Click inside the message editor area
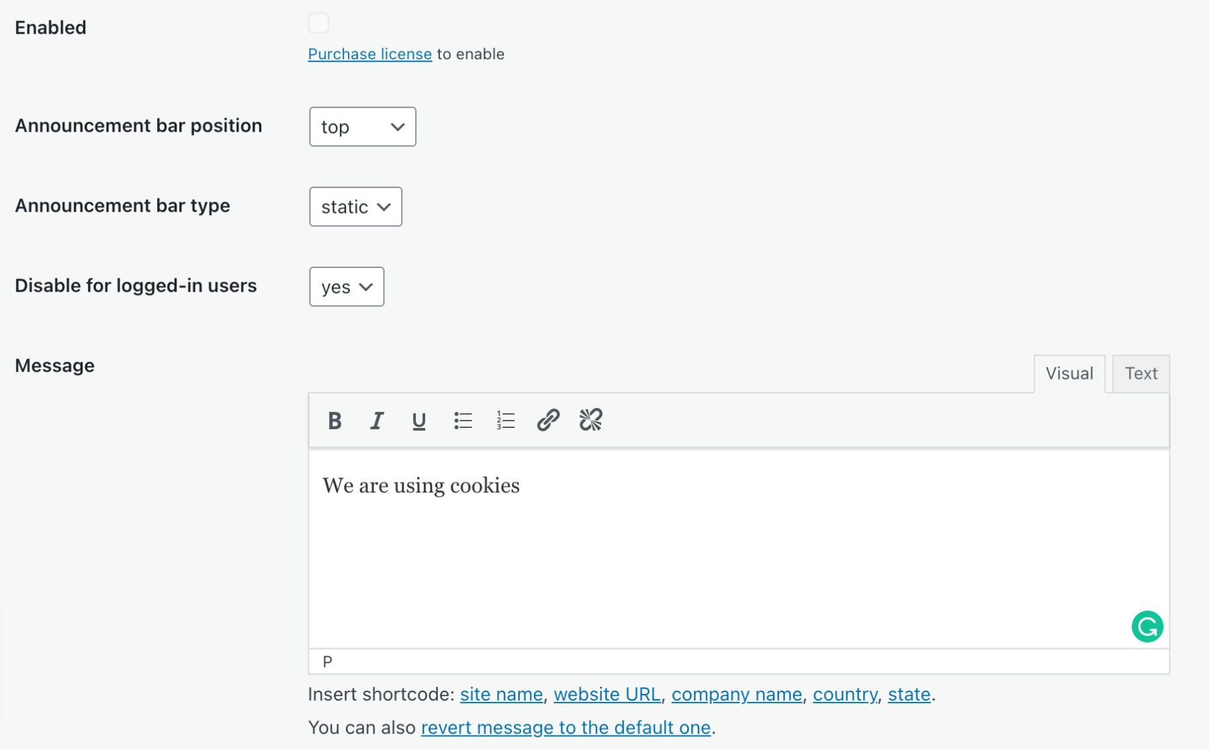This screenshot has width=1209, height=749. tap(672, 537)
